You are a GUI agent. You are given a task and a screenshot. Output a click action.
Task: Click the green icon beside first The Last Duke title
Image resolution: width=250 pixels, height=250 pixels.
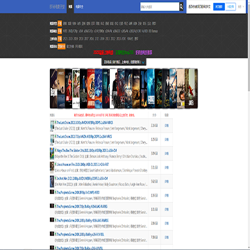coord(56,122)
